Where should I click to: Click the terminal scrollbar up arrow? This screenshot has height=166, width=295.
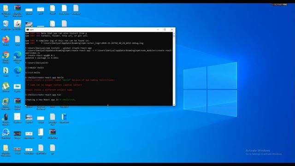(x=174, y=33)
